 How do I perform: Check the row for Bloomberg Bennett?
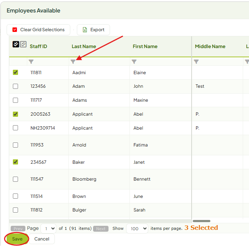[15, 179]
